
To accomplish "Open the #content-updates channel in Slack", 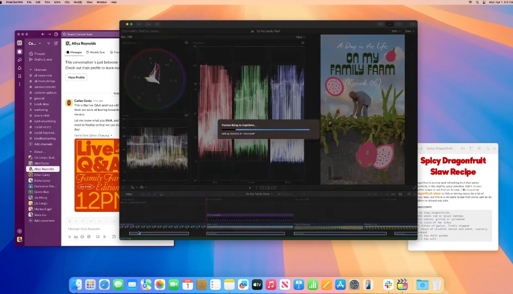I will pos(45,93).
